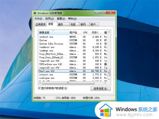This screenshot has width=159, height=119.
Task: Click the 结束进程 button
Action: [101, 89]
